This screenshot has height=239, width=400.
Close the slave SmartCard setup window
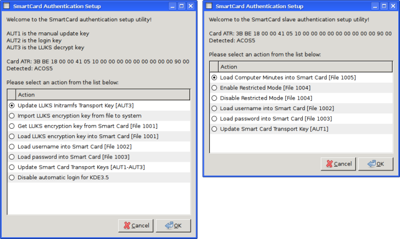[393, 6]
